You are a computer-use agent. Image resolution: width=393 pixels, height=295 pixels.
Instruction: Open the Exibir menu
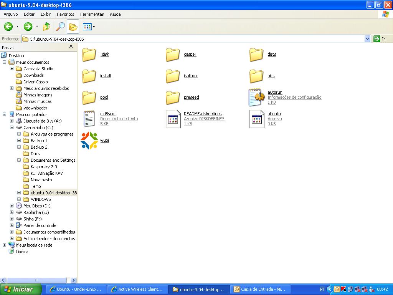pos(46,14)
